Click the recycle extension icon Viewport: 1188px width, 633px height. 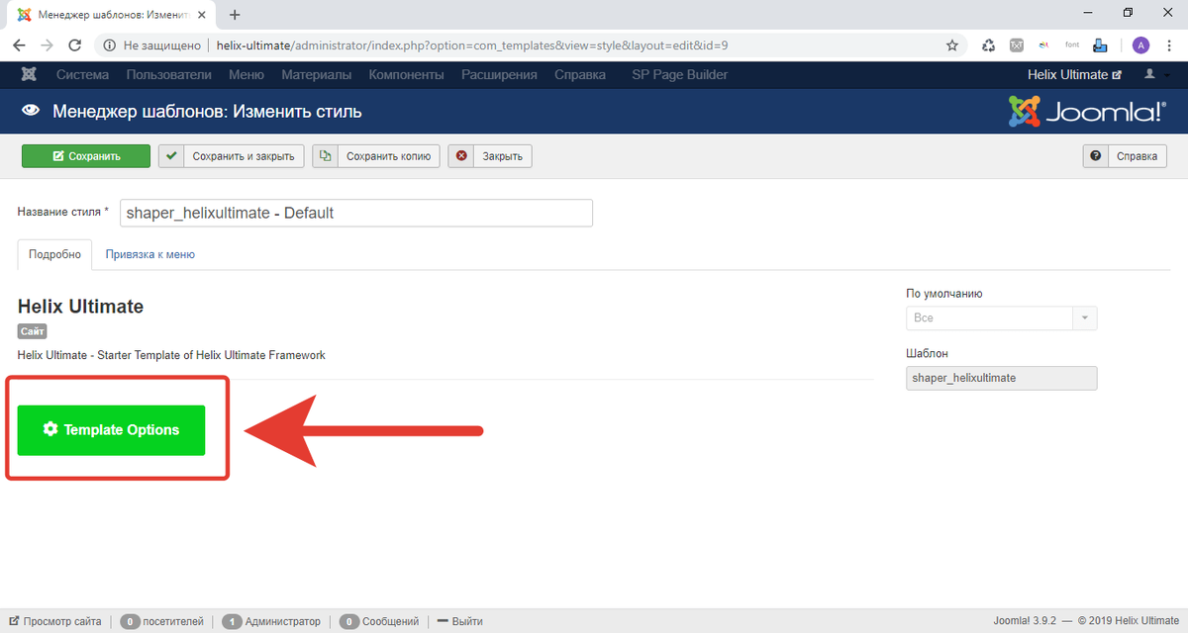click(x=988, y=45)
